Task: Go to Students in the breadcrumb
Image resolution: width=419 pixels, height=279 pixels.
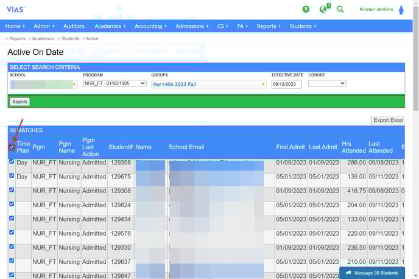Action: click(70, 38)
